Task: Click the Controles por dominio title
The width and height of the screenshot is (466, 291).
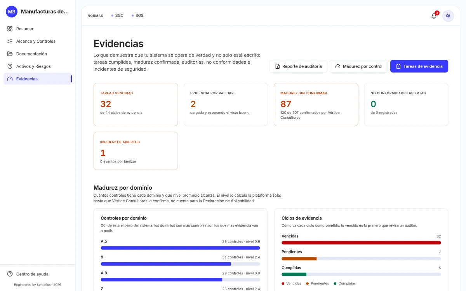Action: pos(123,218)
